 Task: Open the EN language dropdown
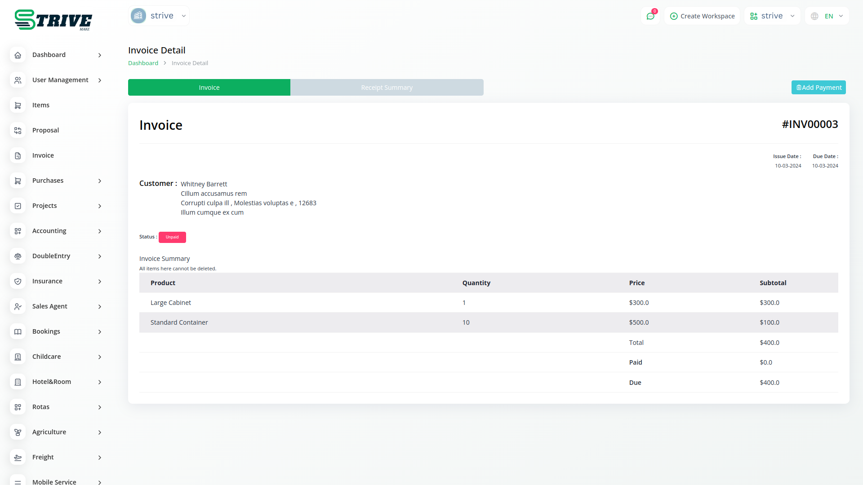click(x=827, y=16)
